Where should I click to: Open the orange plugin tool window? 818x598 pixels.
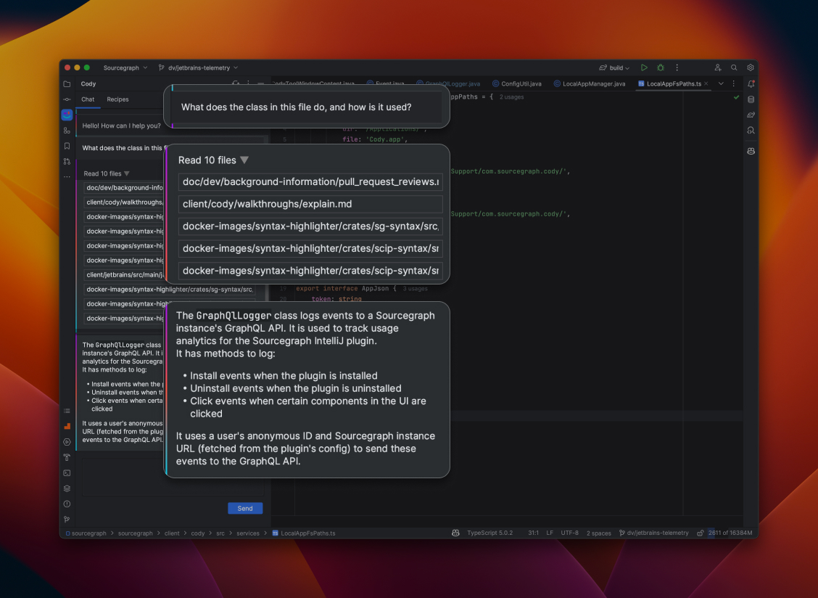point(67,426)
